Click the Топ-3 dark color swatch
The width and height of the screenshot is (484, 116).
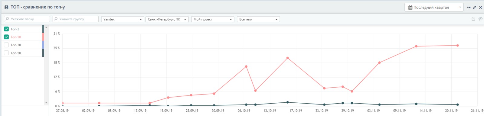[43, 29]
